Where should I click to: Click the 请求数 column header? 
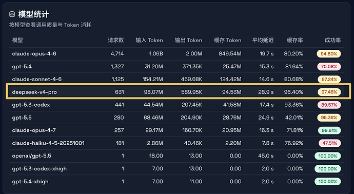pyautogui.click(x=115, y=40)
